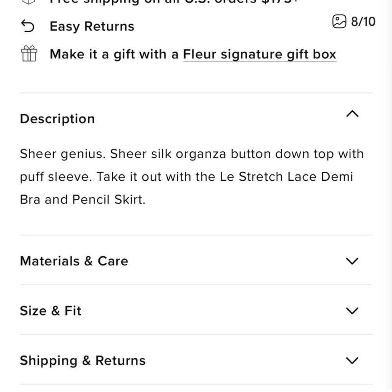Expand the Shipping & Returns chevron
The height and width of the screenshot is (392, 392).
352,361
